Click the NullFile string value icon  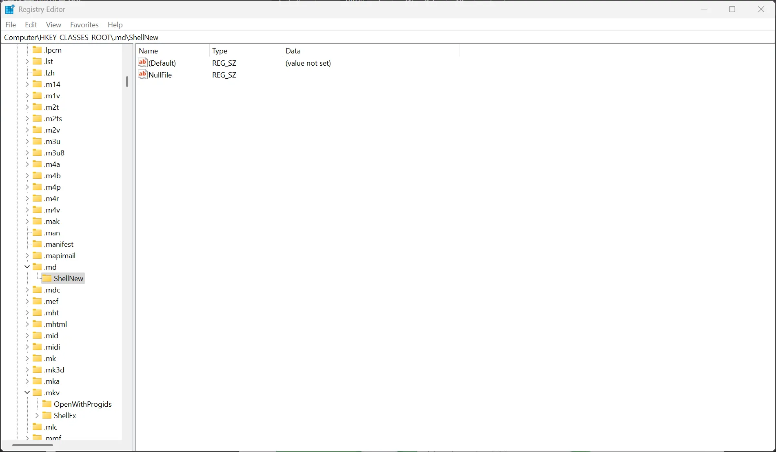click(142, 75)
